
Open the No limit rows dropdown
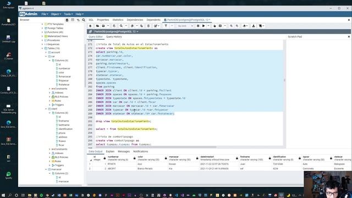[x=185, y=26]
